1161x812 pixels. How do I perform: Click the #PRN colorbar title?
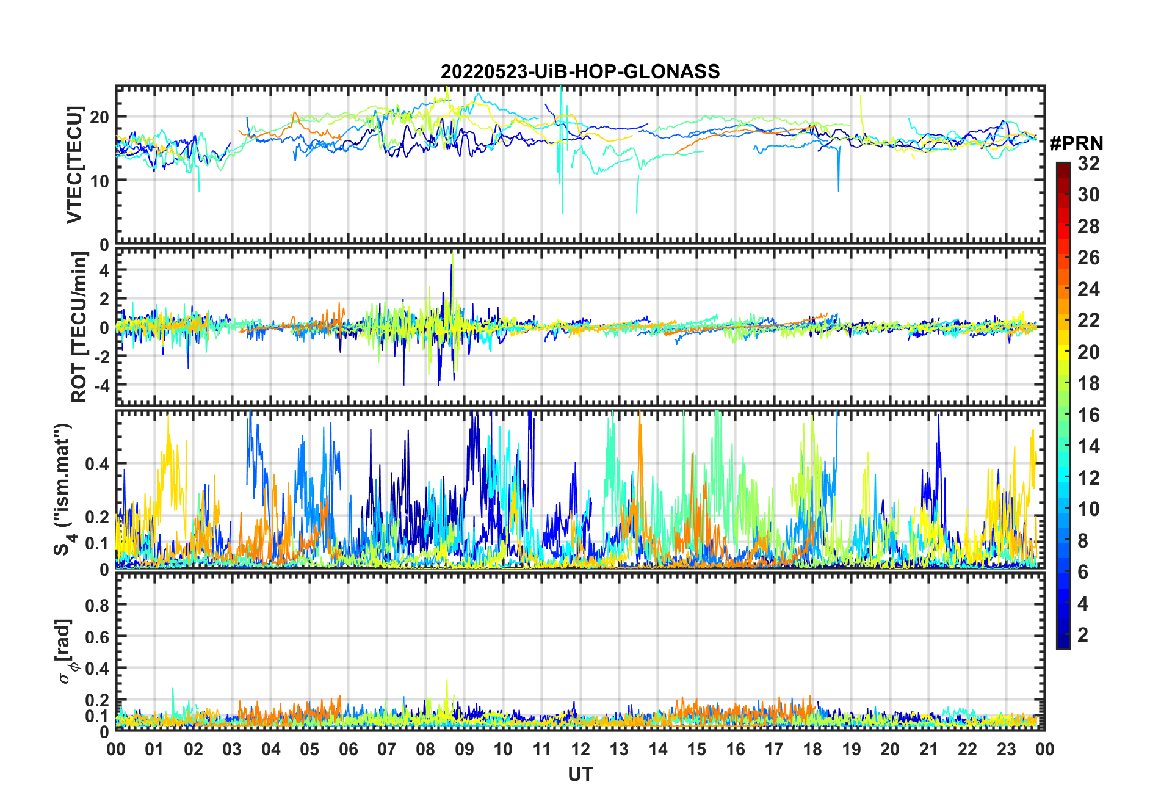pos(1076,143)
